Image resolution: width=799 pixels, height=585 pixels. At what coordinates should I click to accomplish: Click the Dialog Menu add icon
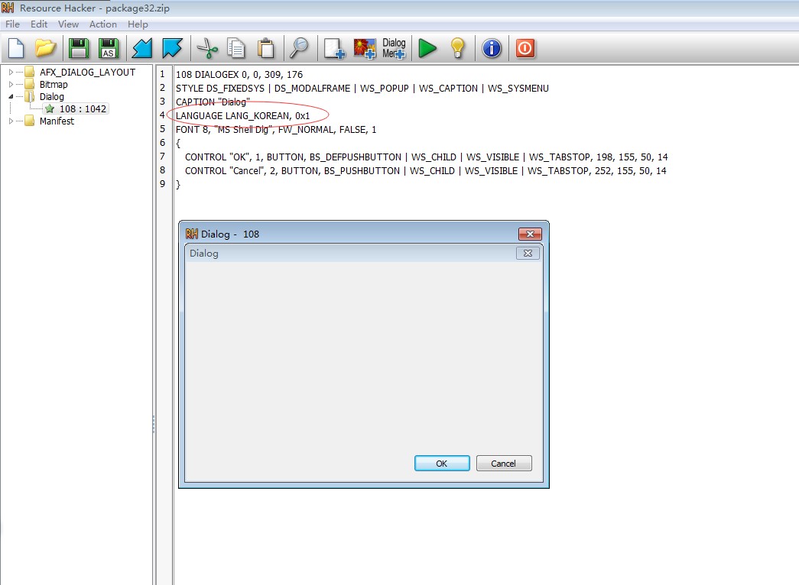394,48
